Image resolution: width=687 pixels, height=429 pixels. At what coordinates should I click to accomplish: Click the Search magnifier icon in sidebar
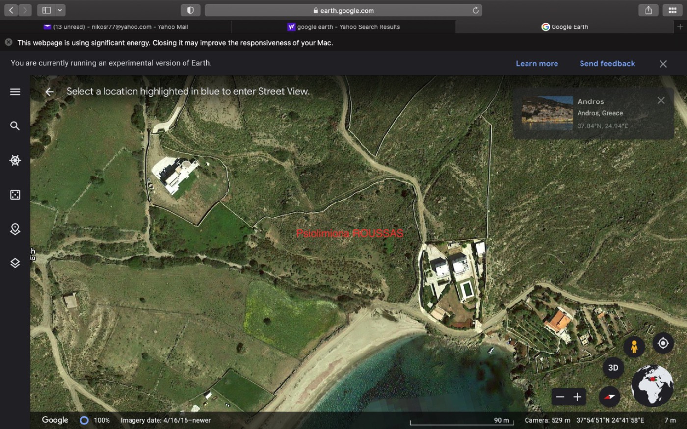click(15, 126)
